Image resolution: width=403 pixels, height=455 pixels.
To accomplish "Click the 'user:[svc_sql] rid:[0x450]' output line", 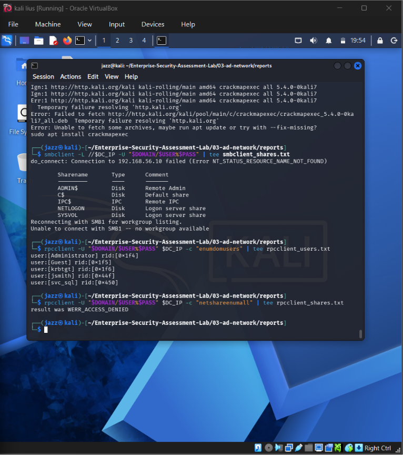I will tap(74, 283).
